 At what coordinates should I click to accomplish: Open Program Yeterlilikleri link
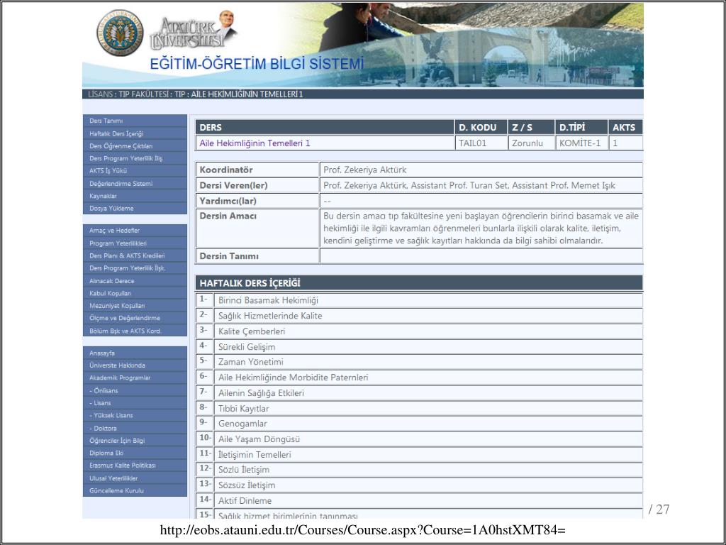[135, 243]
